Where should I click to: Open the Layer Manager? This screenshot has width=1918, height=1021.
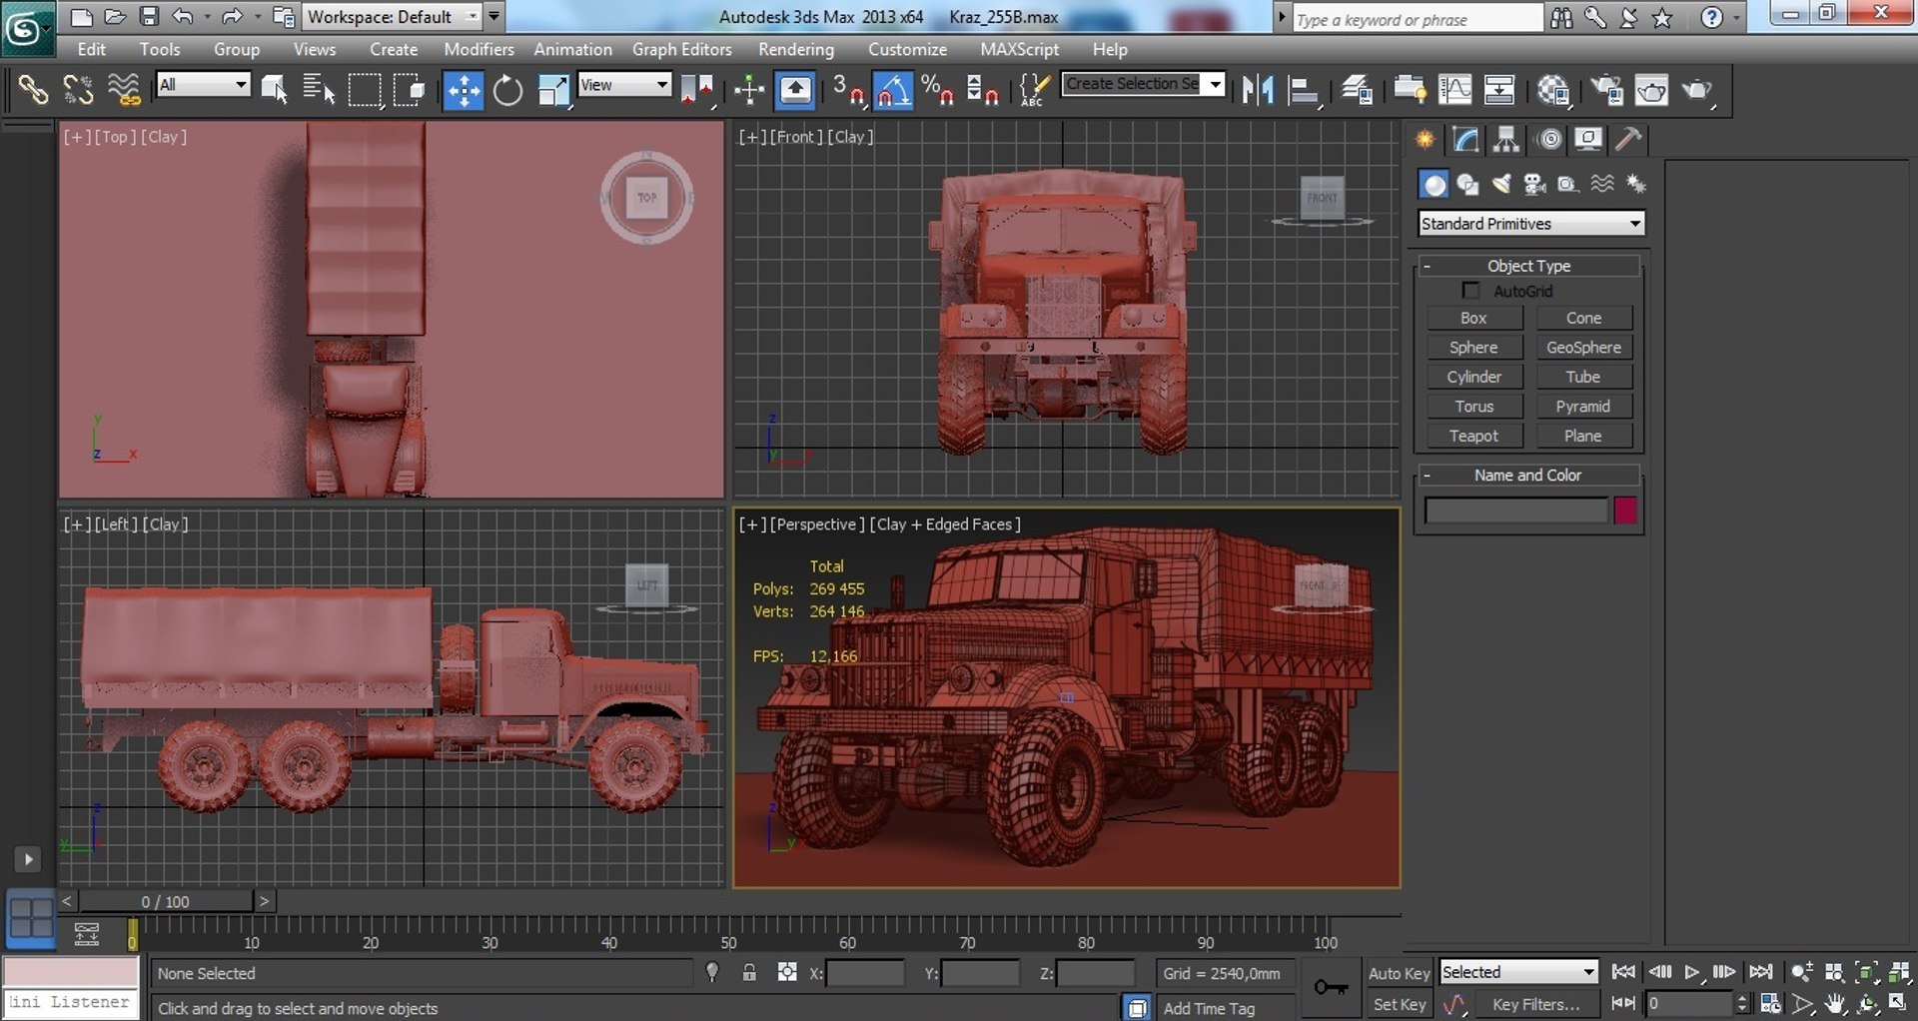click(1357, 91)
